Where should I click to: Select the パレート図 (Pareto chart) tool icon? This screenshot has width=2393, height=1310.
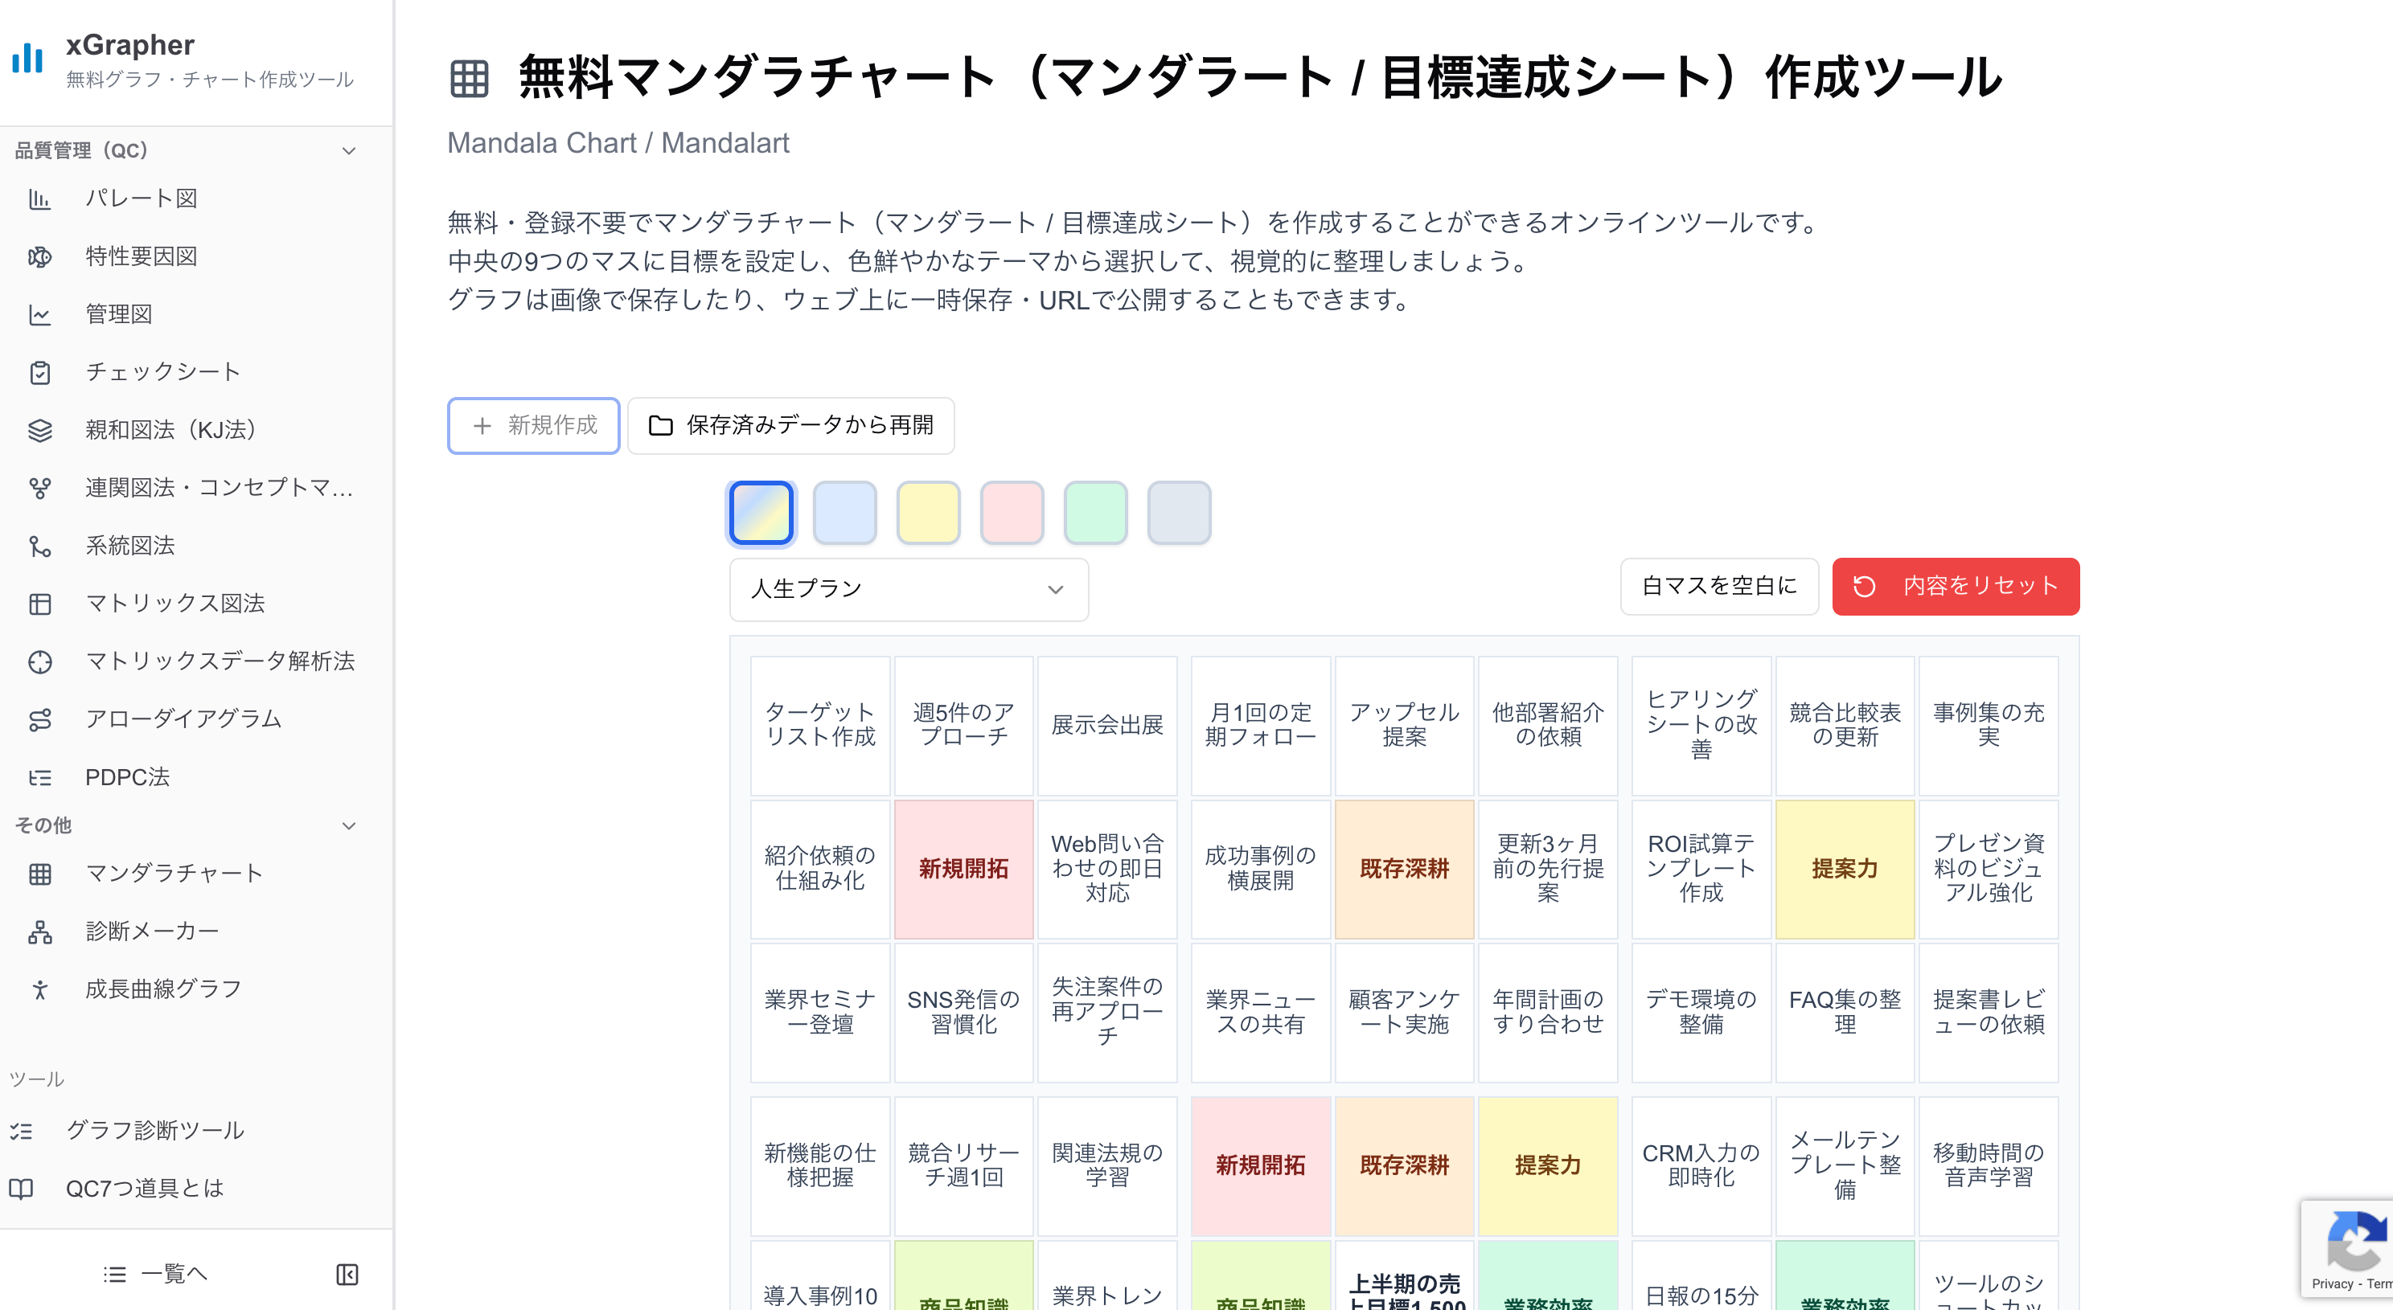point(41,198)
